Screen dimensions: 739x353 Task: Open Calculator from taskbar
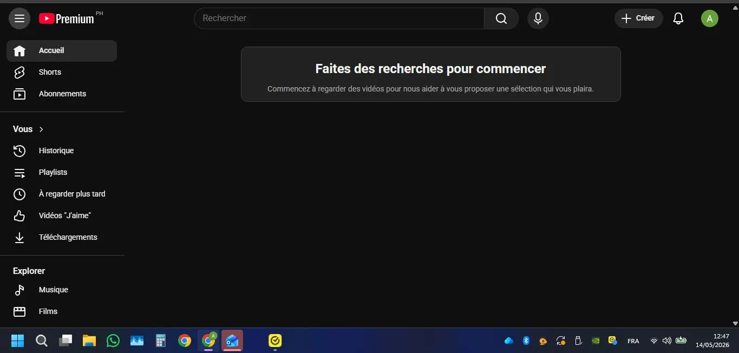pos(160,341)
